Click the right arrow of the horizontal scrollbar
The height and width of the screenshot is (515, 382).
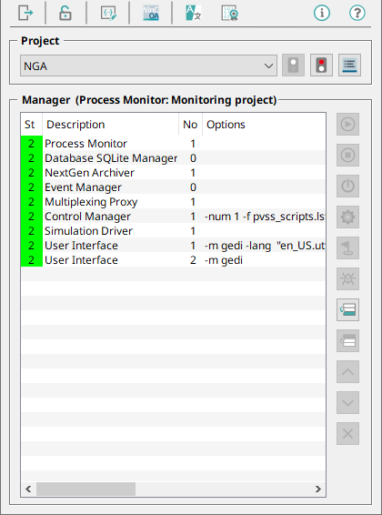(317, 489)
